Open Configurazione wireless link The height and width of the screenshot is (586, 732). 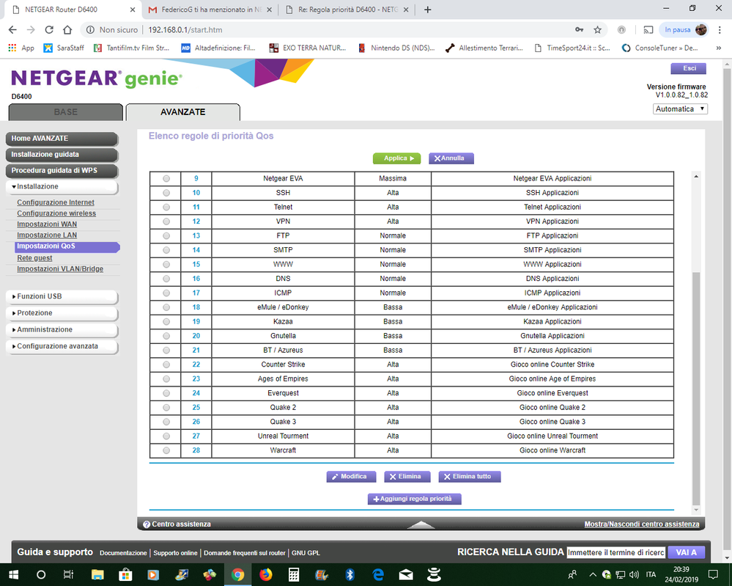click(x=56, y=213)
